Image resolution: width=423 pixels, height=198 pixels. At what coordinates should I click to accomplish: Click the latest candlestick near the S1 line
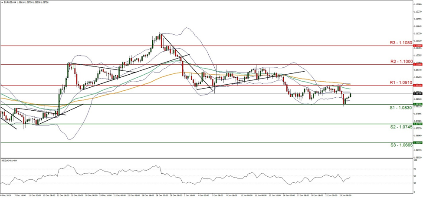(350, 95)
